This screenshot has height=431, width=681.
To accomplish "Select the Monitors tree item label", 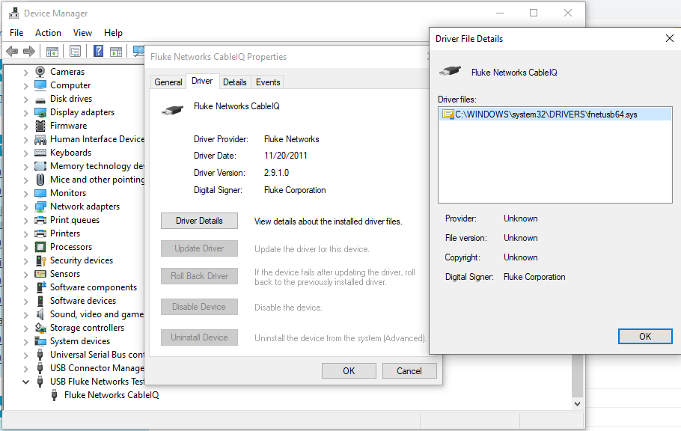I will 68,193.
